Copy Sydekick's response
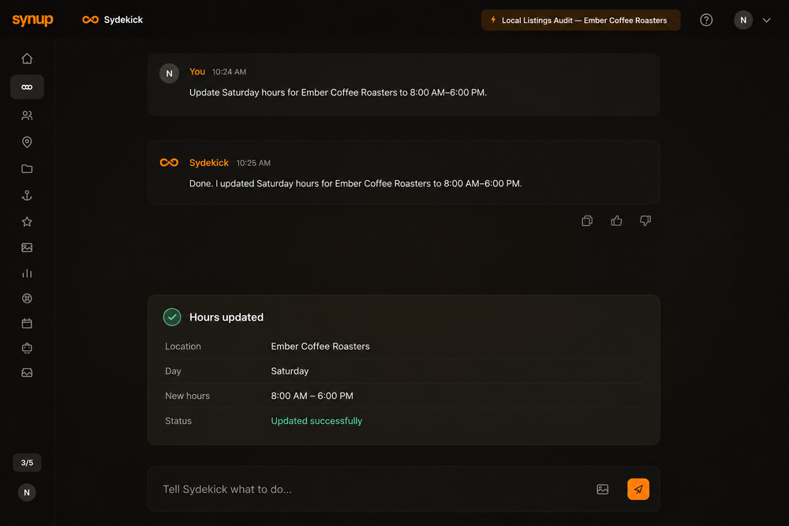Image resolution: width=789 pixels, height=526 pixels. pos(587,220)
